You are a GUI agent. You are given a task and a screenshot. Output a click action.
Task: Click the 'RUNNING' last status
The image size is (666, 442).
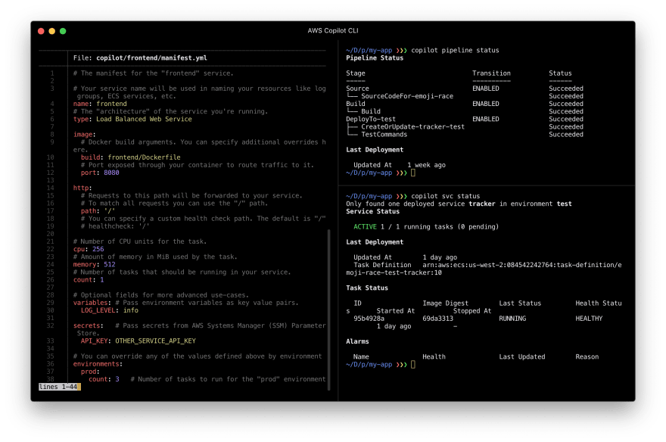(x=512, y=318)
